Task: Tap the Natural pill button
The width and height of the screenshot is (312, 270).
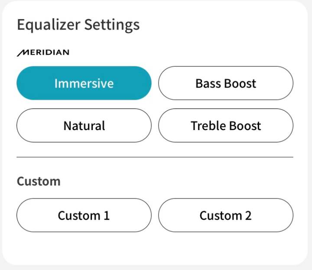Action: pyautogui.click(x=84, y=125)
